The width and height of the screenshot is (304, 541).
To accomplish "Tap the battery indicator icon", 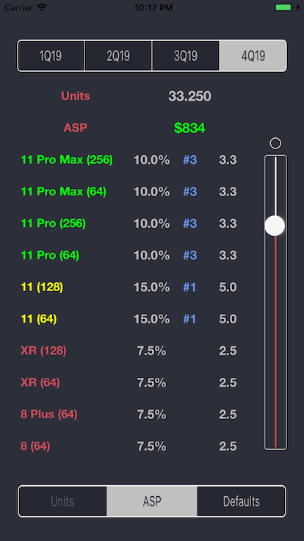I will pyautogui.click(x=283, y=7).
